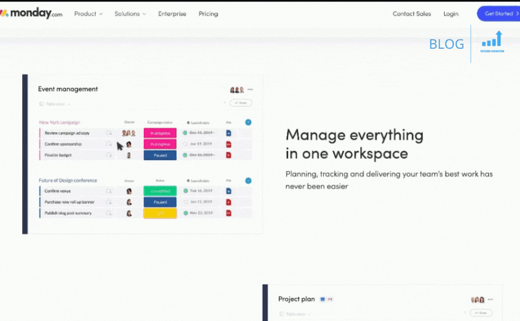Toggle done circle for Dec 11, 2019 date
This screenshot has height=321, width=520.
[x=186, y=133]
